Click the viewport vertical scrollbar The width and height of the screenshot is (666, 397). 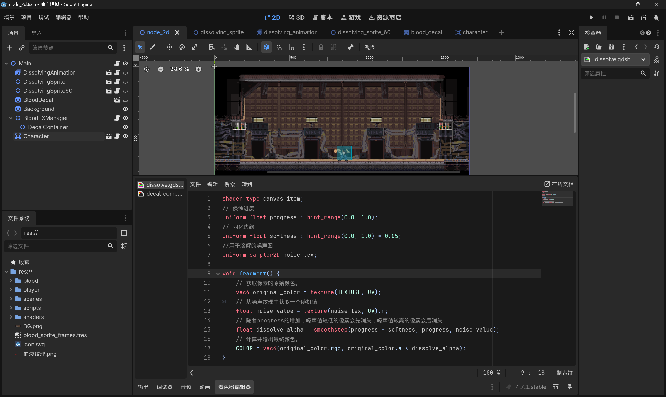[575, 113]
